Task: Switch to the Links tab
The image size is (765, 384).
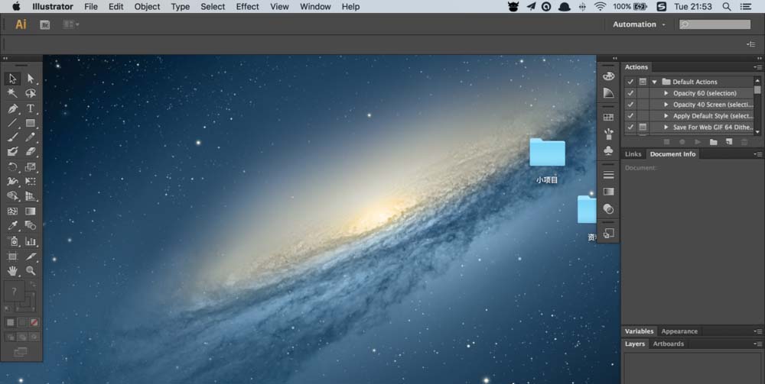Action: pyautogui.click(x=633, y=154)
